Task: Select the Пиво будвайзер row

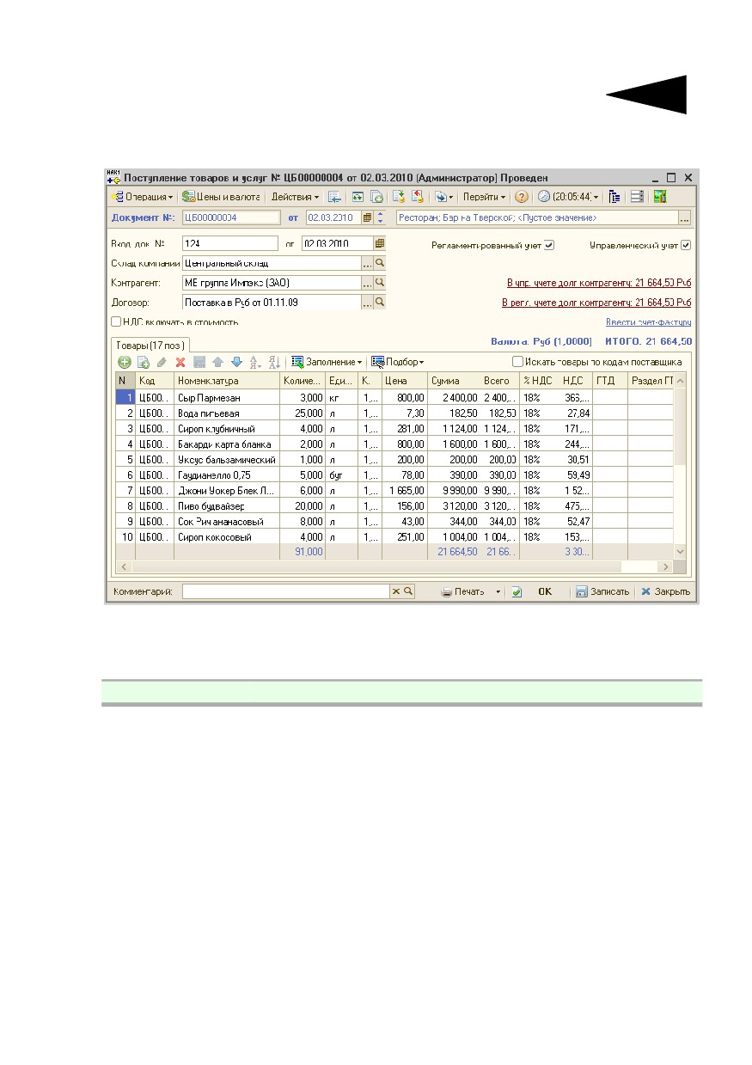Action: (x=394, y=505)
